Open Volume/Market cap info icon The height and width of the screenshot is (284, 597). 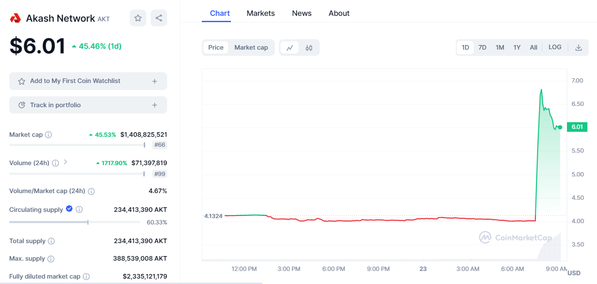(x=91, y=191)
